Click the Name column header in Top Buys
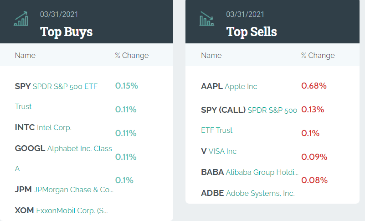365x221 pixels. (x=25, y=56)
